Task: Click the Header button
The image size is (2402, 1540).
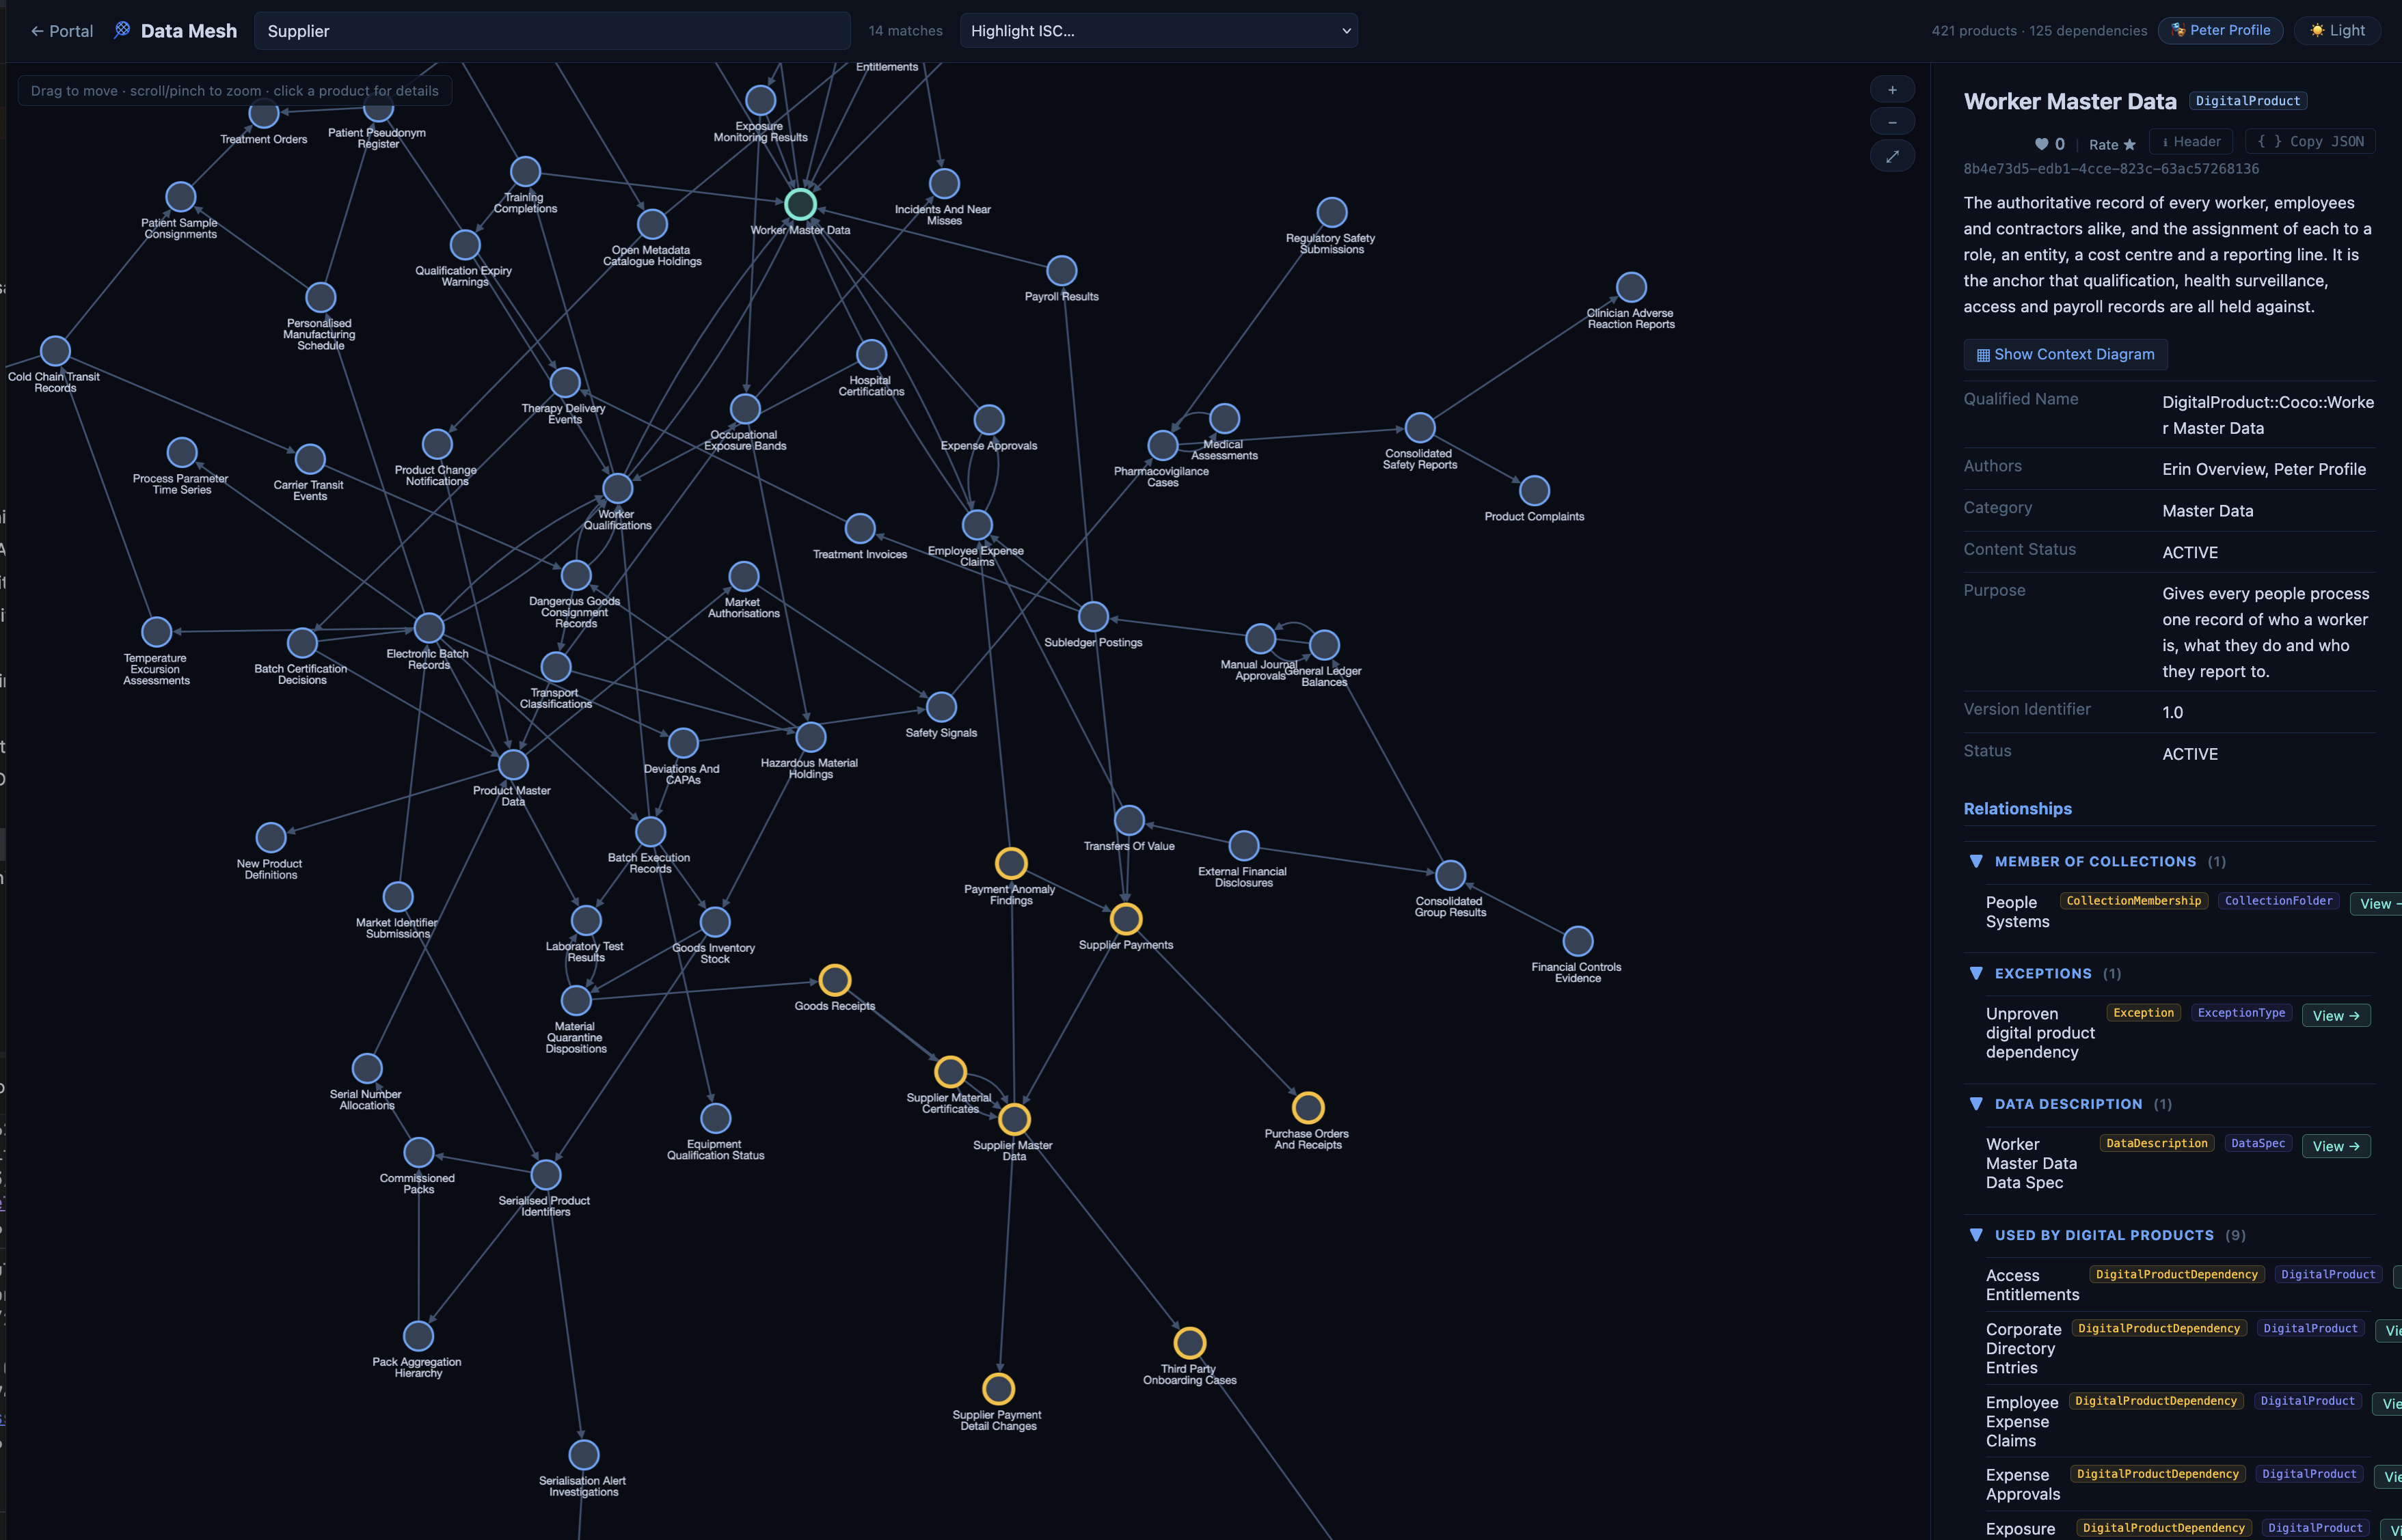Action: tap(2191, 142)
